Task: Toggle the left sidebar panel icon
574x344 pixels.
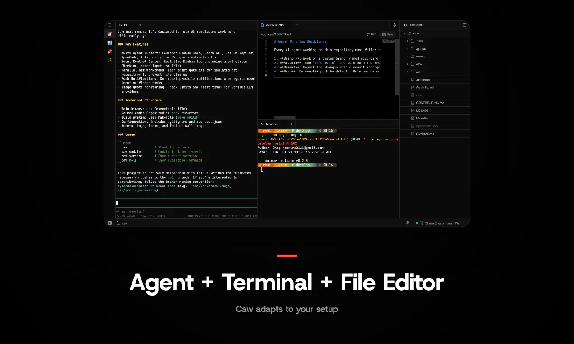Action: [109, 25]
